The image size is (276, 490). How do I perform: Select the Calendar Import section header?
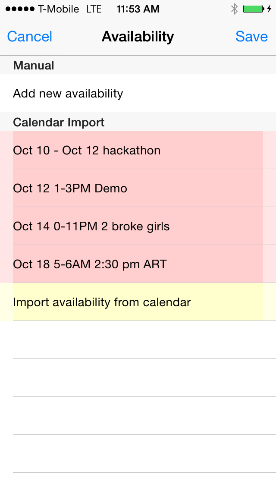pyautogui.click(x=59, y=122)
